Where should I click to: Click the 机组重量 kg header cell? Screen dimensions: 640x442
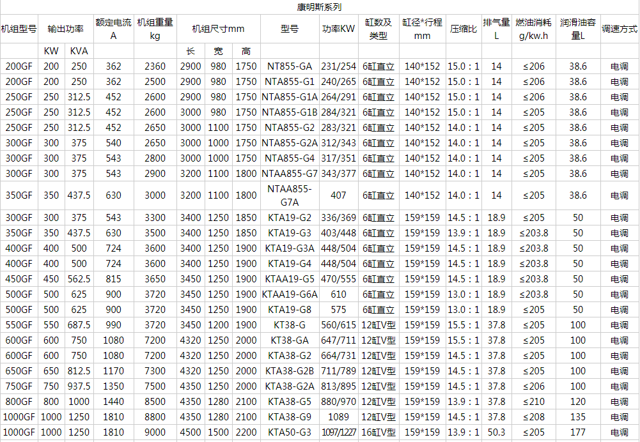tap(155, 29)
